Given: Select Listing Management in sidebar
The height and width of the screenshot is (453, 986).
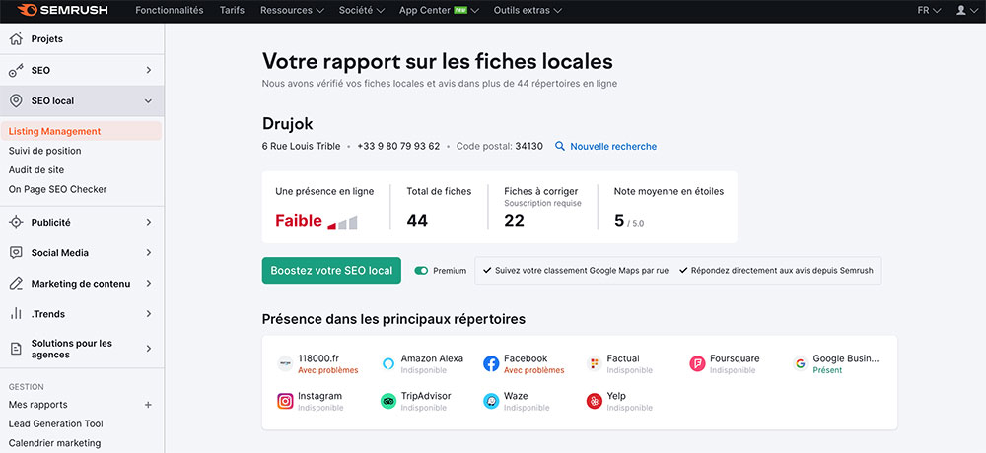Looking at the screenshot, I should pos(81,131).
